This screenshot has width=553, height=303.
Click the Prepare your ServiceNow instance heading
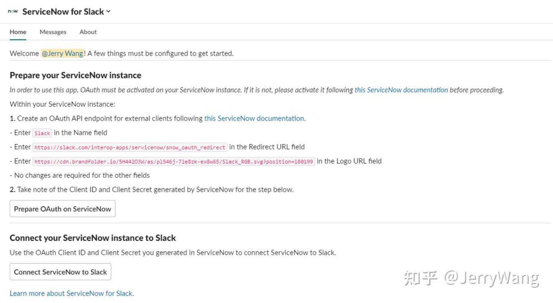pyautogui.click(x=76, y=75)
